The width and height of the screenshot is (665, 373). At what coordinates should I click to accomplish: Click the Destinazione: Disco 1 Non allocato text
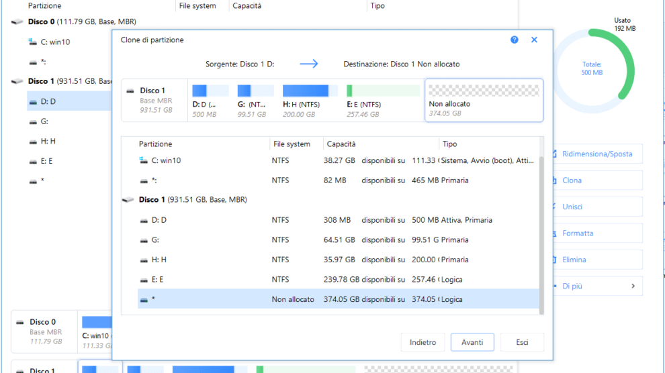(x=401, y=64)
